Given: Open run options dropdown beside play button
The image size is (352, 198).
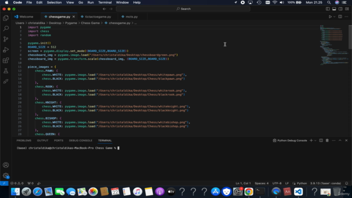Looking at the screenshot, I should [x=334, y=17].
